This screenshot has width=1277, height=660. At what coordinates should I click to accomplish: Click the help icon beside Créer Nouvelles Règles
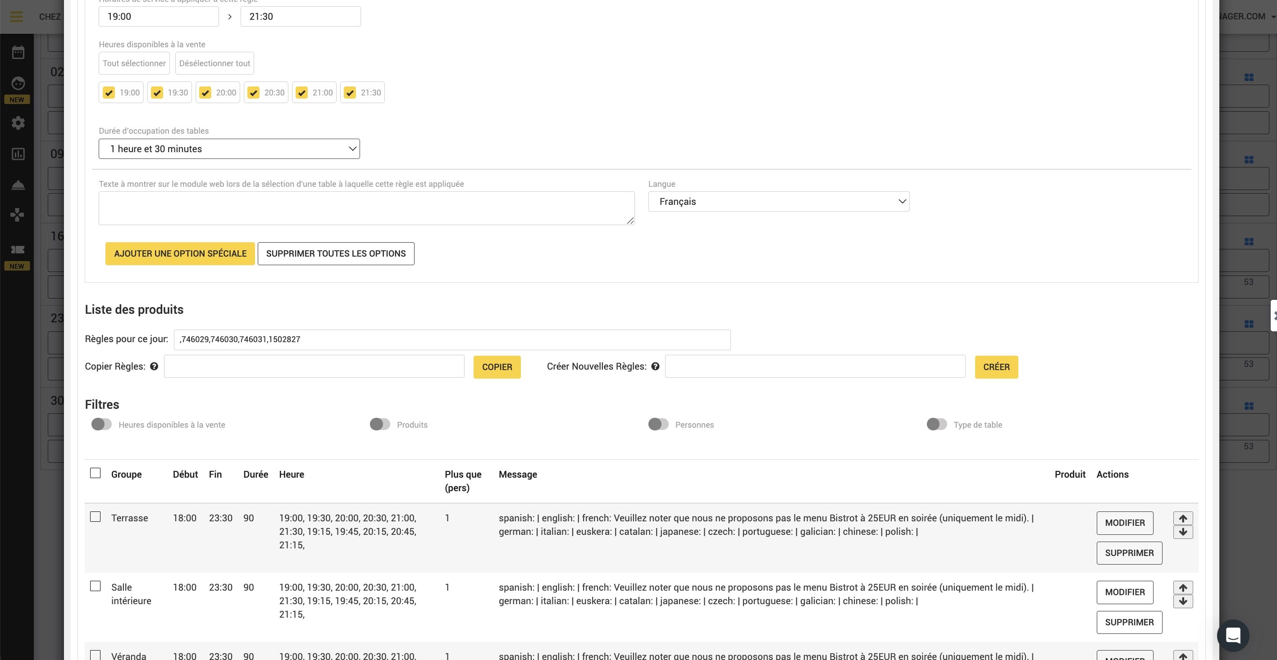coord(655,366)
